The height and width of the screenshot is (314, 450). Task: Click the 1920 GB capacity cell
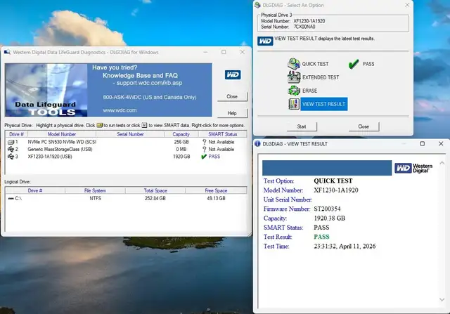tap(181, 157)
